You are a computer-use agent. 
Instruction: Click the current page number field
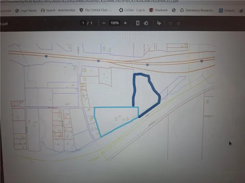pos(83,23)
